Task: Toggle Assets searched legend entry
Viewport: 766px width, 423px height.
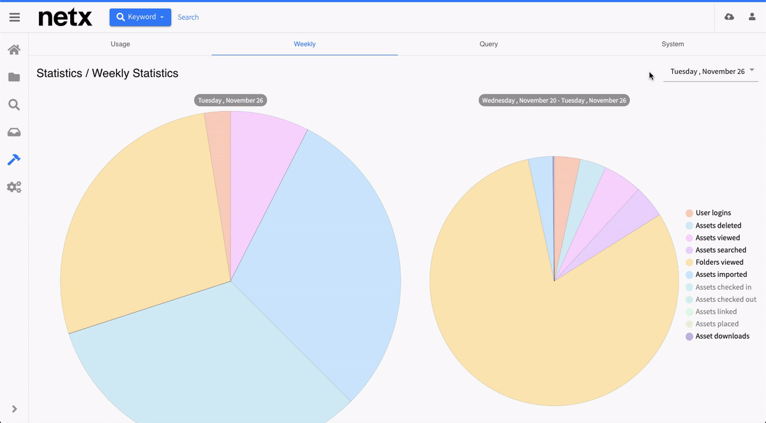Action: click(x=716, y=250)
